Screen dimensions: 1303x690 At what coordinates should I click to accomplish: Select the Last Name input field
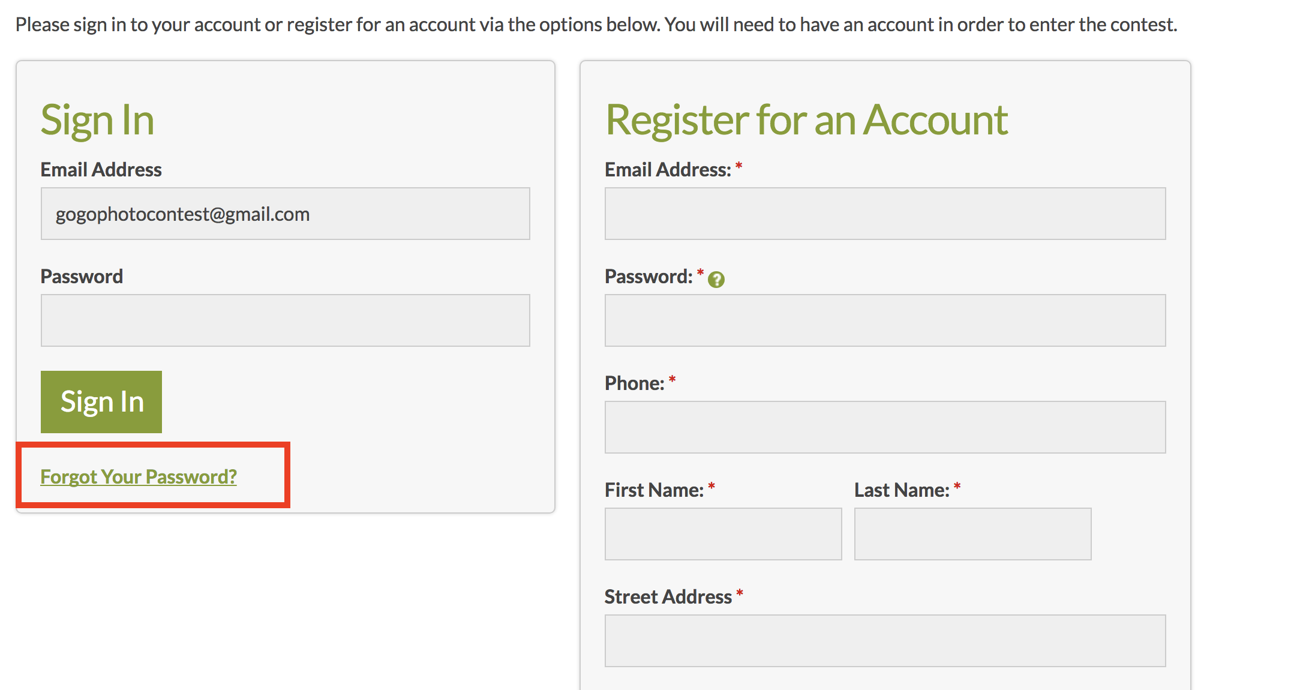pyautogui.click(x=973, y=534)
